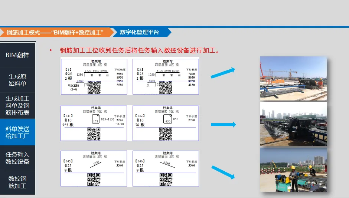Click the 【341】 label number
349x198 pixels.
(68, 116)
